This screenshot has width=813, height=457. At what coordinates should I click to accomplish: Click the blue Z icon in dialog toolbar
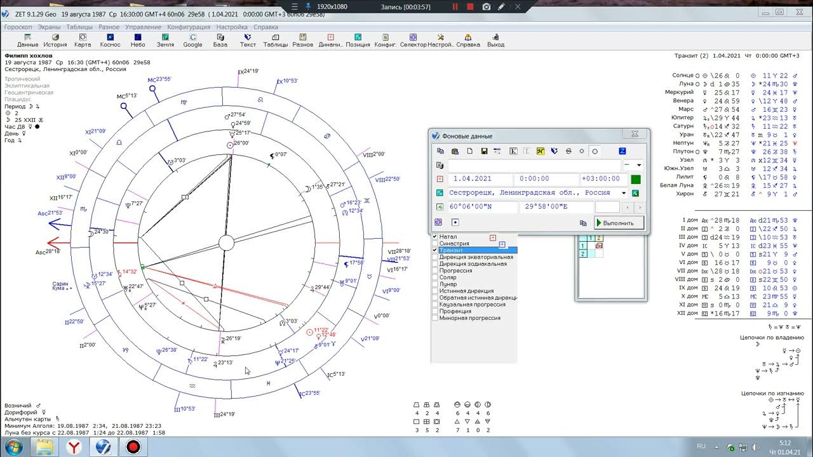click(x=622, y=151)
